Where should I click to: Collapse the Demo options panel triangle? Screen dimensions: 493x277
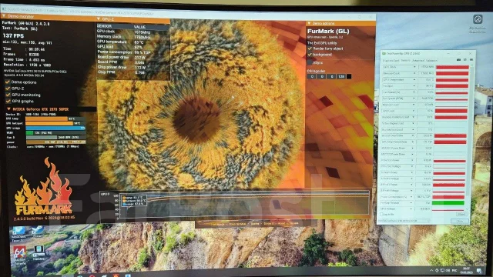pyautogui.click(x=309, y=24)
